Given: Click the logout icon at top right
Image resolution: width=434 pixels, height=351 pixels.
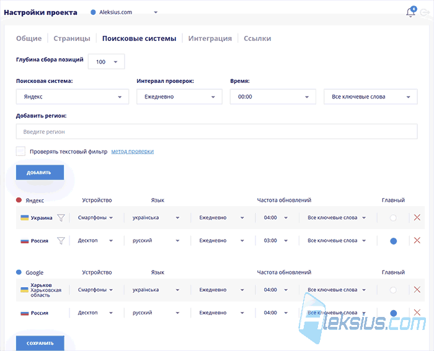Looking at the screenshot, I should pyautogui.click(x=424, y=12).
